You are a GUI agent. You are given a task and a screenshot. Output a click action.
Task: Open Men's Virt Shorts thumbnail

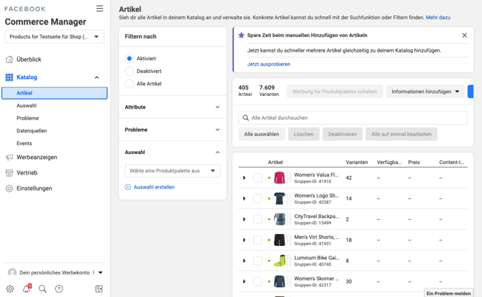point(280,240)
